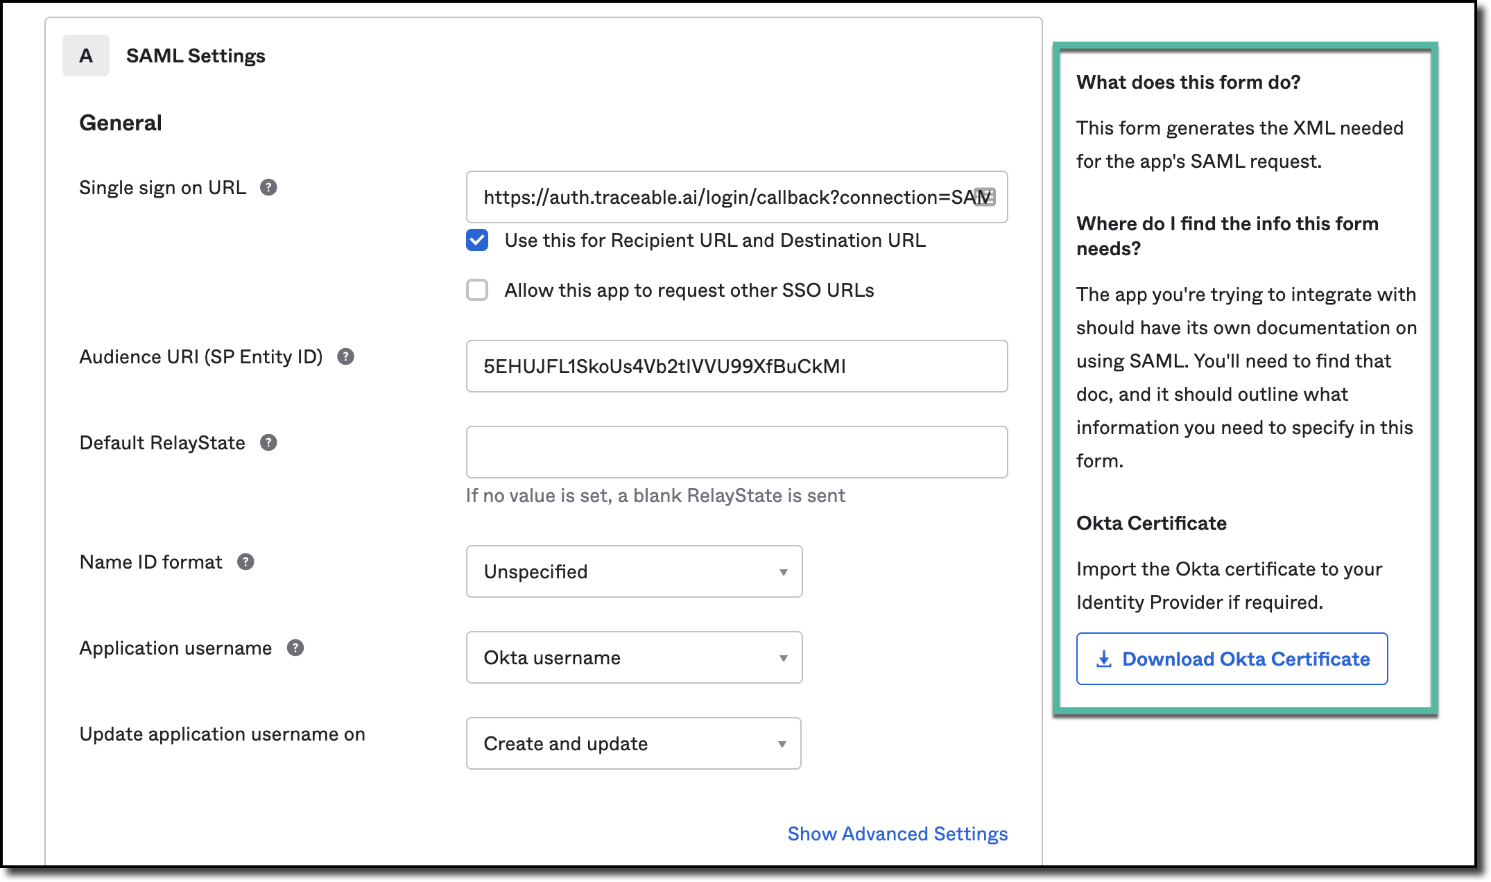
Task: Open help tooltip for Default RelayState
Action: pyautogui.click(x=268, y=442)
